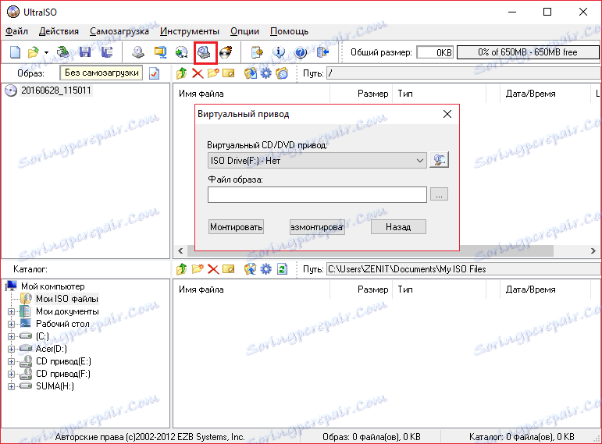Click the notepad Properties icon in main toolbar
This screenshot has height=444, width=602.
click(x=257, y=52)
